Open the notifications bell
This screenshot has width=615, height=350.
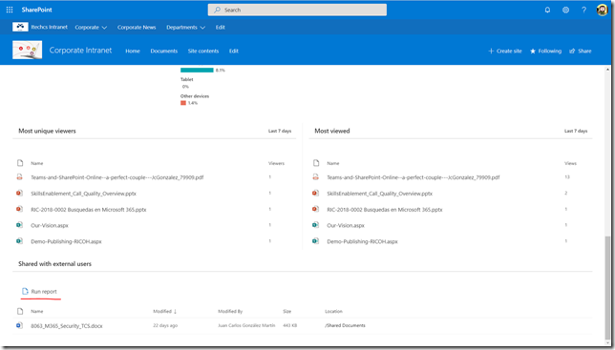click(547, 10)
